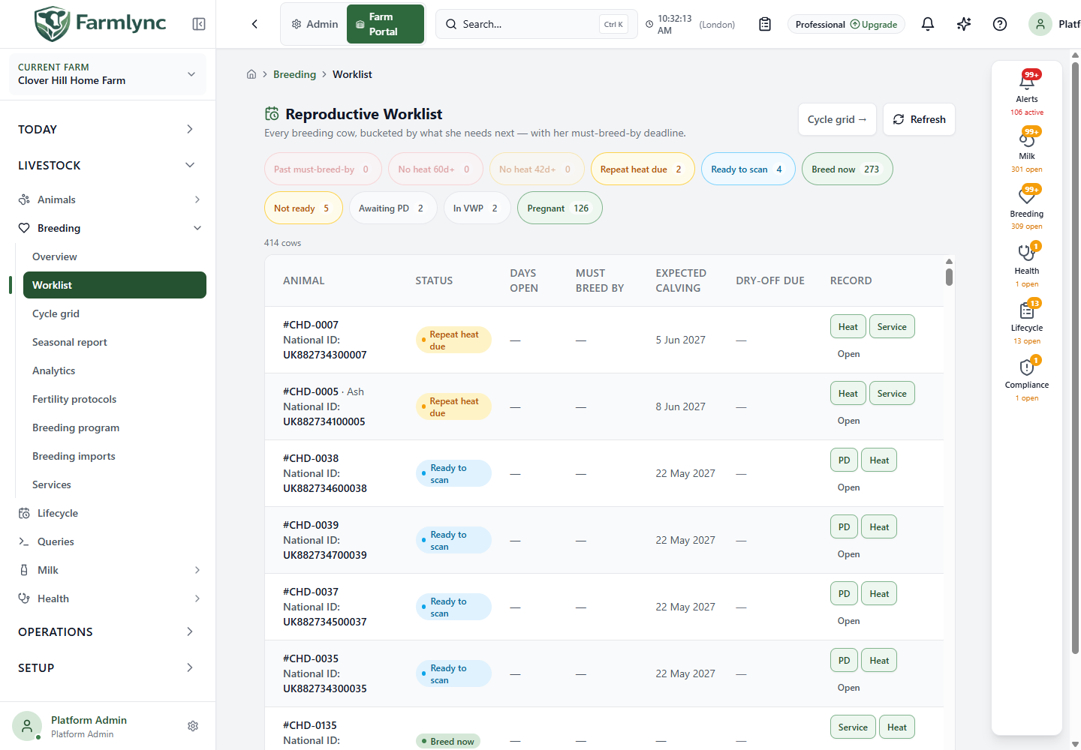Screen dimensions: 1081x750
Task: Collapse the LIVESTOCK section
Action: pyautogui.click(x=107, y=165)
